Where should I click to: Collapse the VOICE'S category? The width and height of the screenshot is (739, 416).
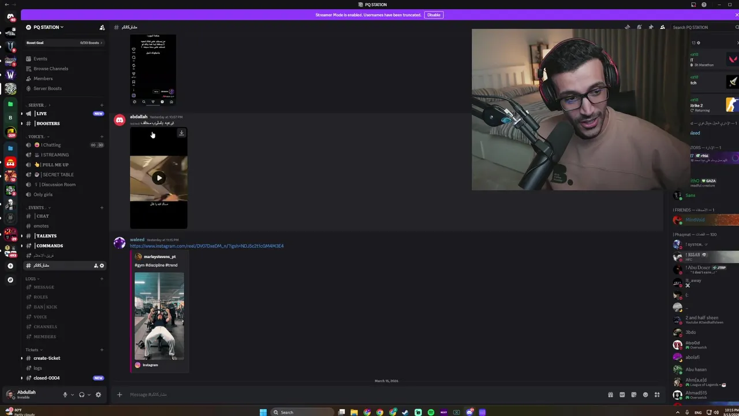coord(38,136)
